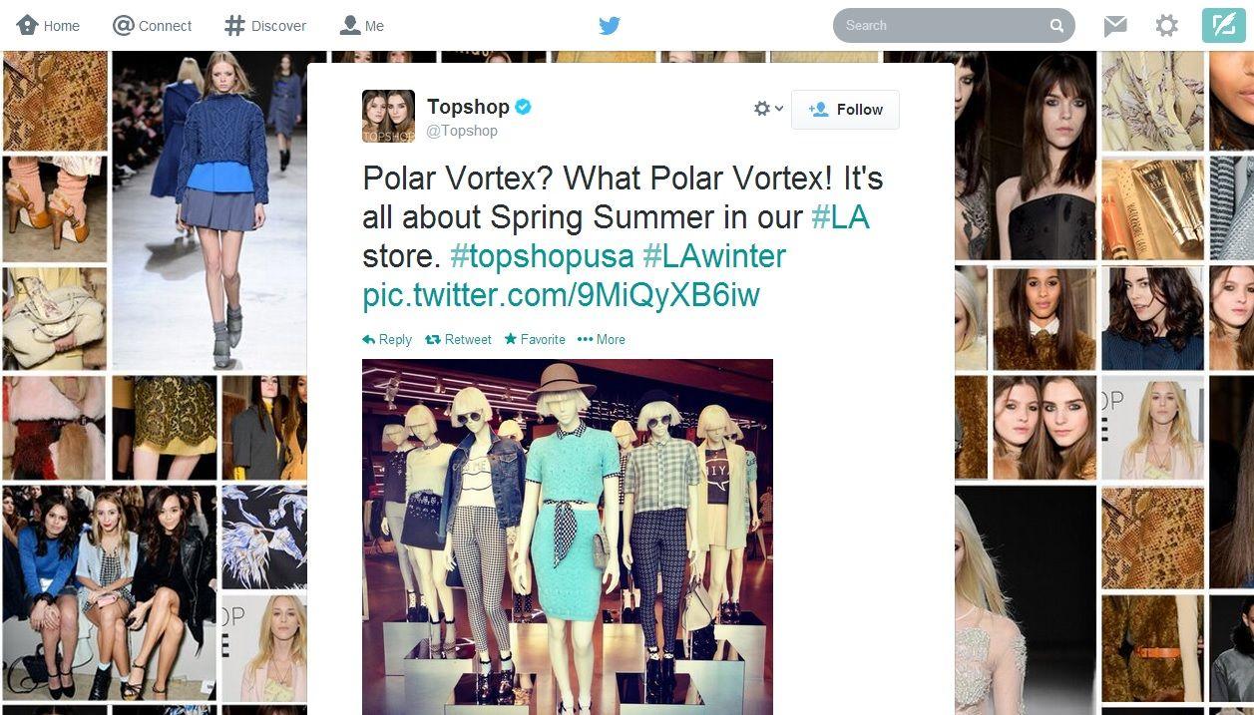The width and height of the screenshot is (1254, 715).
Task: Open the settings gear in top bar
Action: tap(1166, 26)
